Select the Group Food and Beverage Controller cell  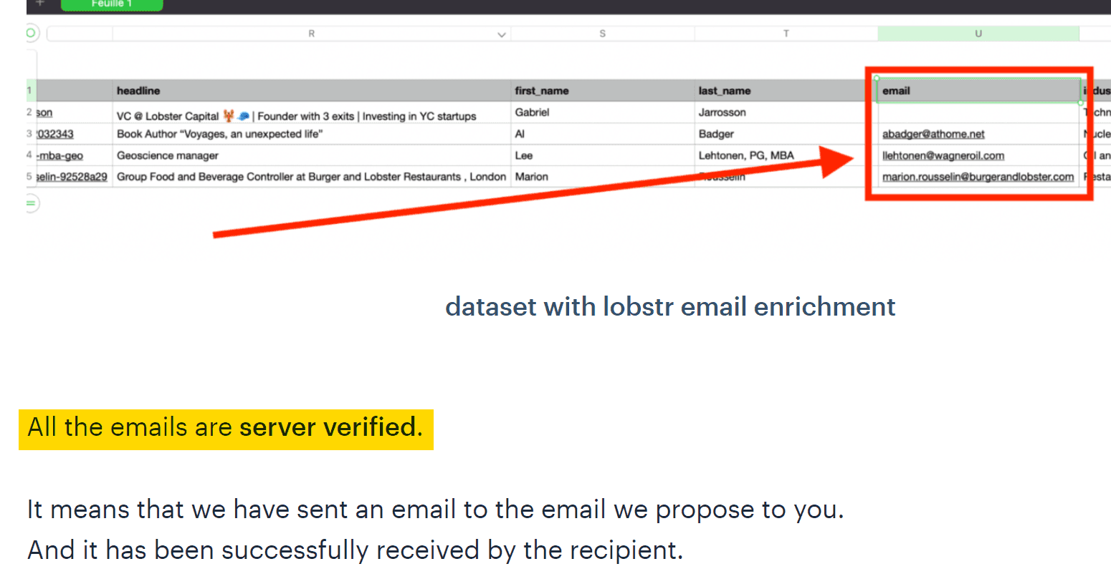[x=311, y=177]
